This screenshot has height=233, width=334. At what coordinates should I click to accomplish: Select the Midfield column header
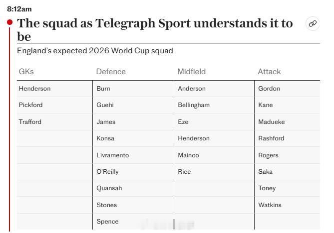pos(192,72)
